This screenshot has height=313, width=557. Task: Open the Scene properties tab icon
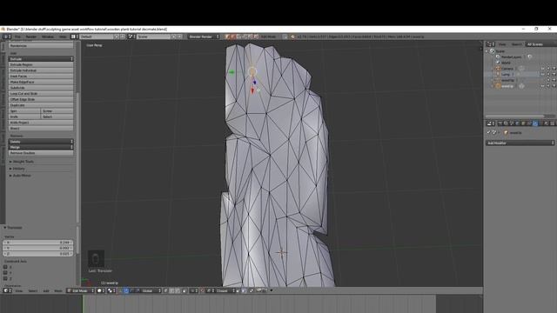(512, 123)
